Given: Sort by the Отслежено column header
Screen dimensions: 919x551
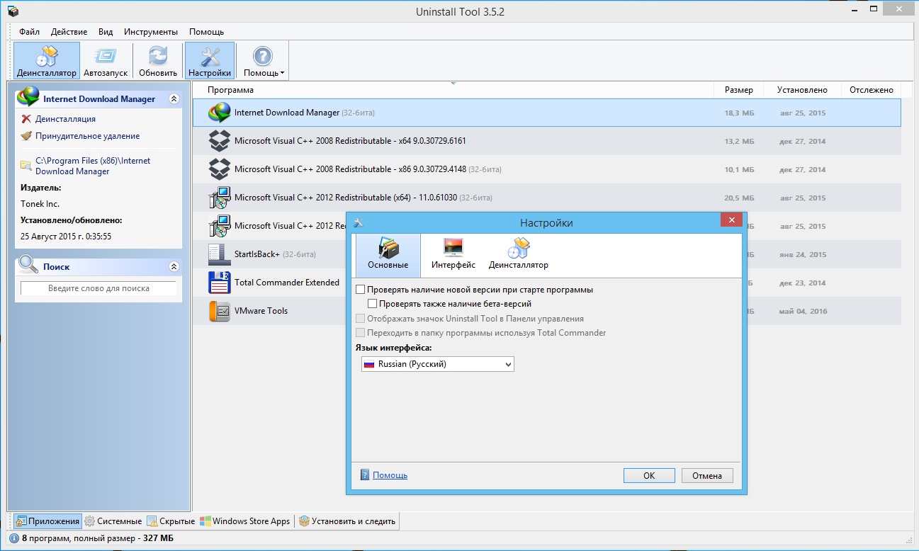Looking at the screenshot, I should [871, 90].
